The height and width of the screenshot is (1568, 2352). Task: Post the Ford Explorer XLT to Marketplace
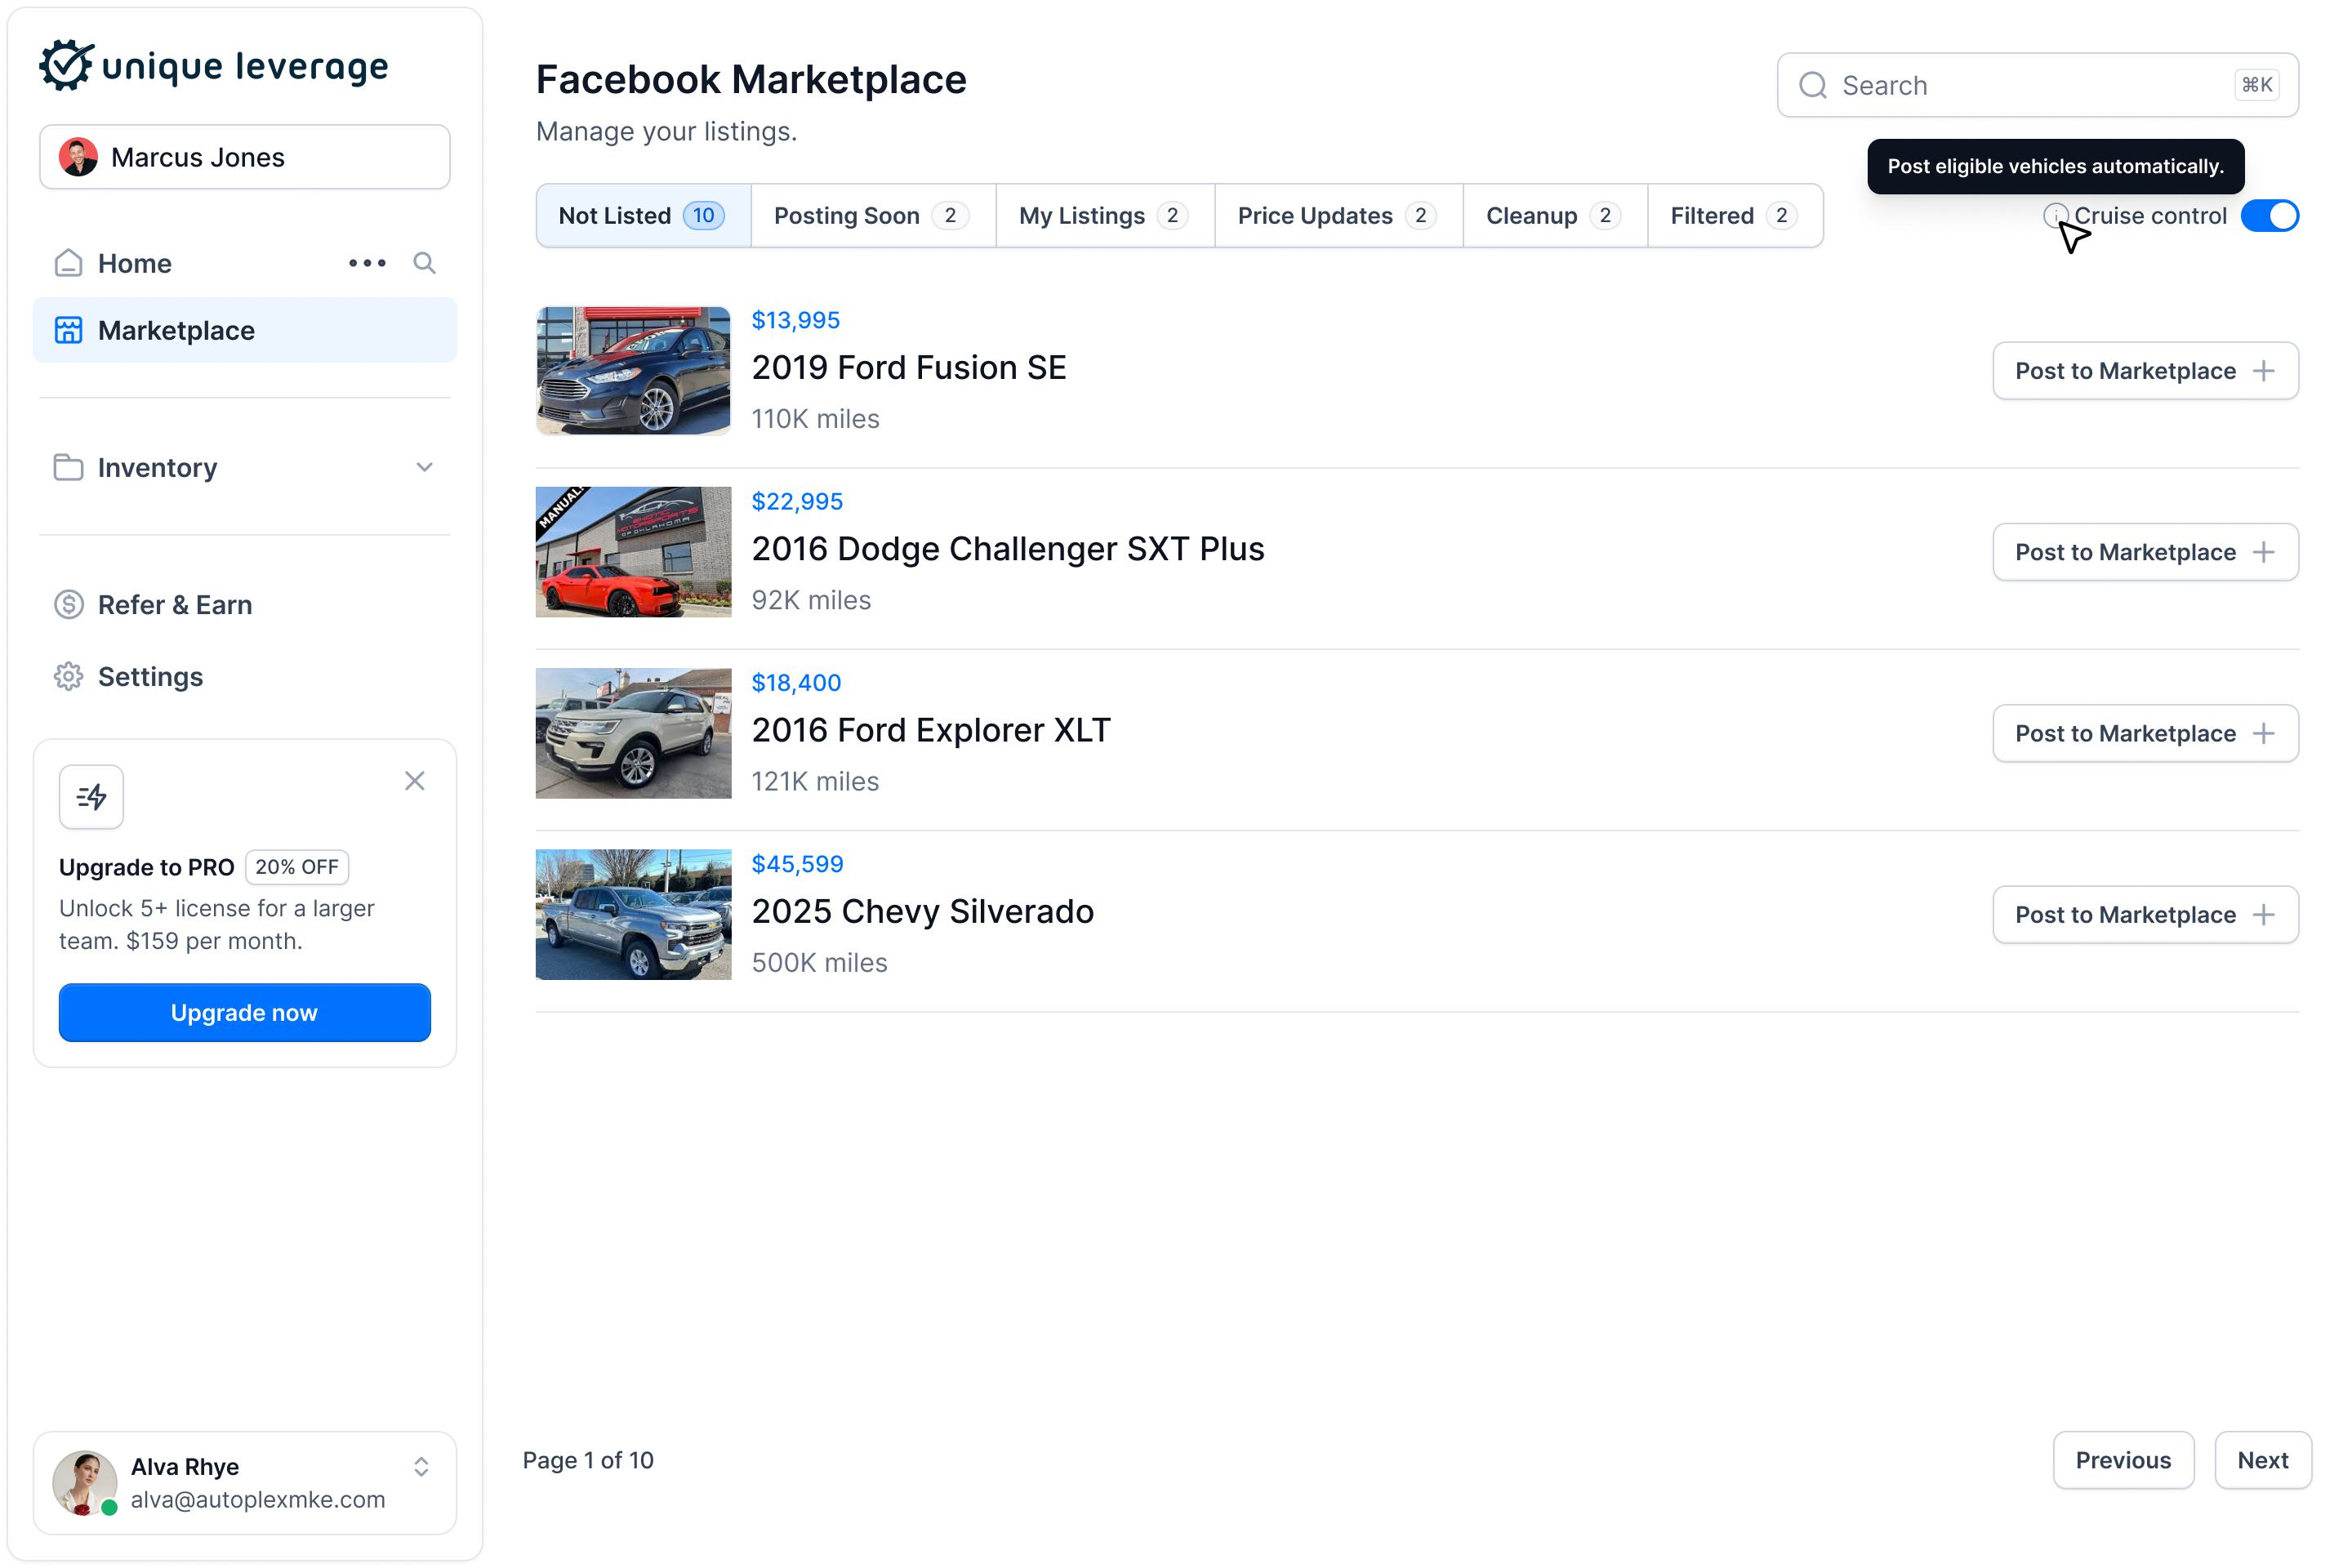(2145, 733)
